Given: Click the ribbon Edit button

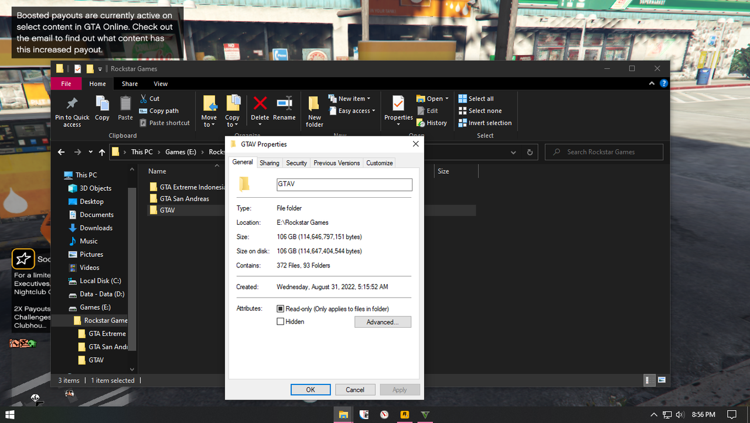Looking at the screenshot, I should click(427, 111).
